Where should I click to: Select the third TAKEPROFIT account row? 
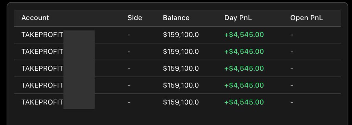pyautogui.click(x=177, y=69)
